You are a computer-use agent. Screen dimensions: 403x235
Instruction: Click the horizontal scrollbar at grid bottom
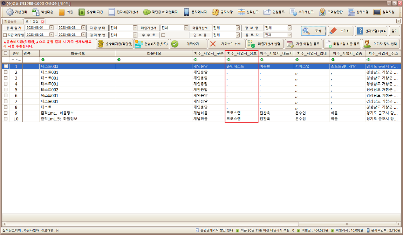pyautogui.click(x=347, y=224)
